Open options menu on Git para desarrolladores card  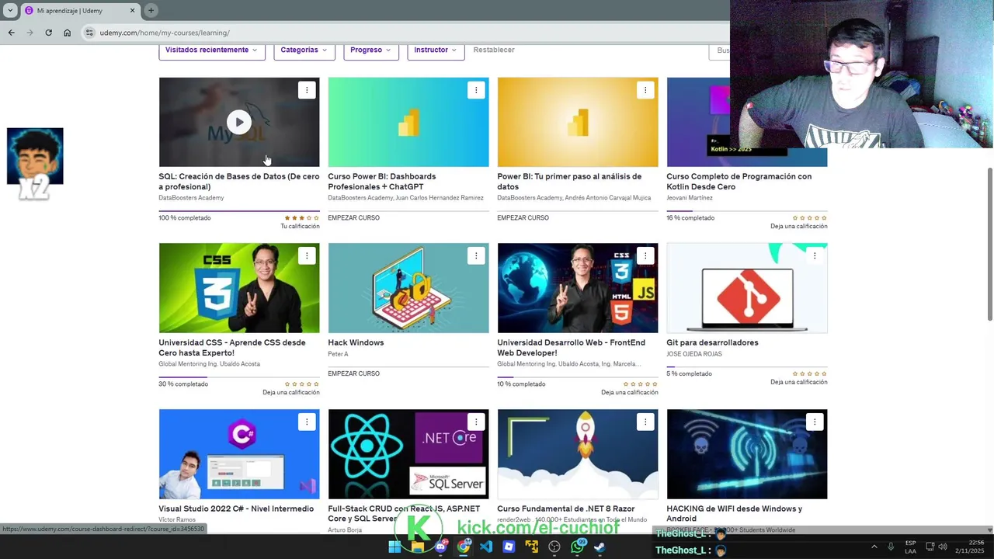[x=815, y=256]
